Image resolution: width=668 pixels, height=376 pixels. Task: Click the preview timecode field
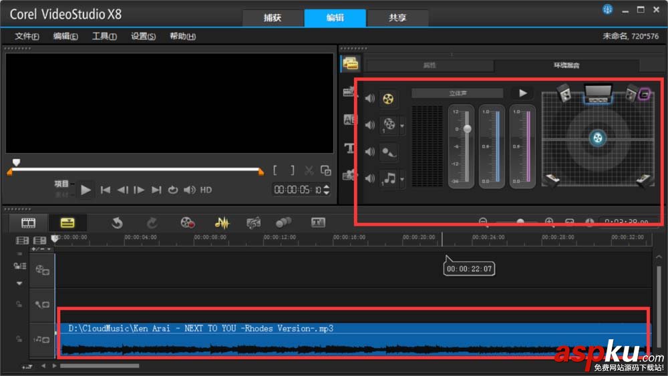pos(297,190)
